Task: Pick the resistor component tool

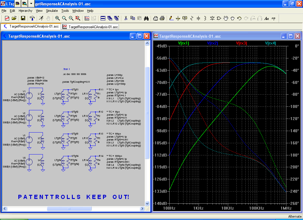Action: click(191, 18)
